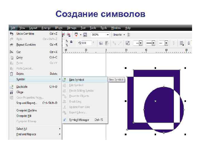Open the Layout menu
Viewport: 201px width, 150px height.
pyautogui.click(x=33, y=28)
